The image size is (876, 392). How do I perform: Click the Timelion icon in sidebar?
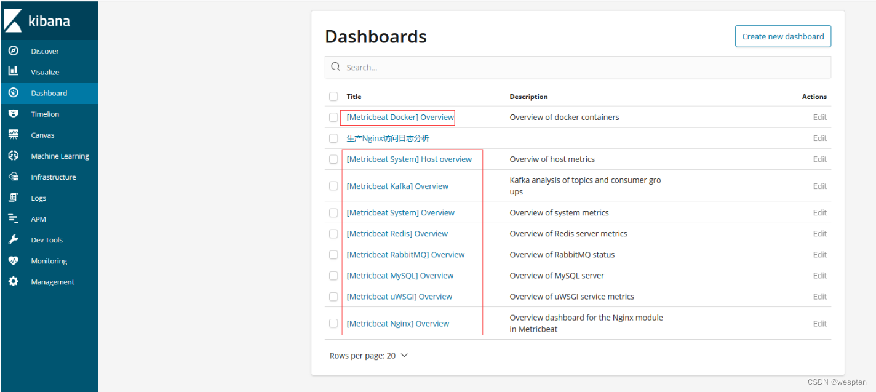(14, 114)
